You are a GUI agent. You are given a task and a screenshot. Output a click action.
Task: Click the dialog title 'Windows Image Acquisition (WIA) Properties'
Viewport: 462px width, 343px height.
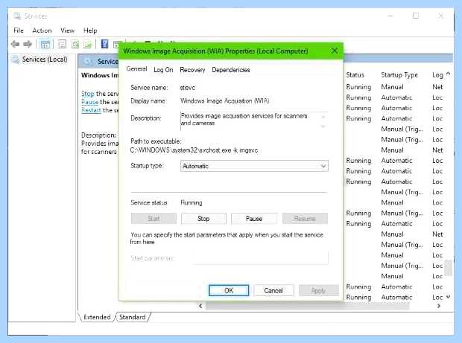(x=215, y=51)
